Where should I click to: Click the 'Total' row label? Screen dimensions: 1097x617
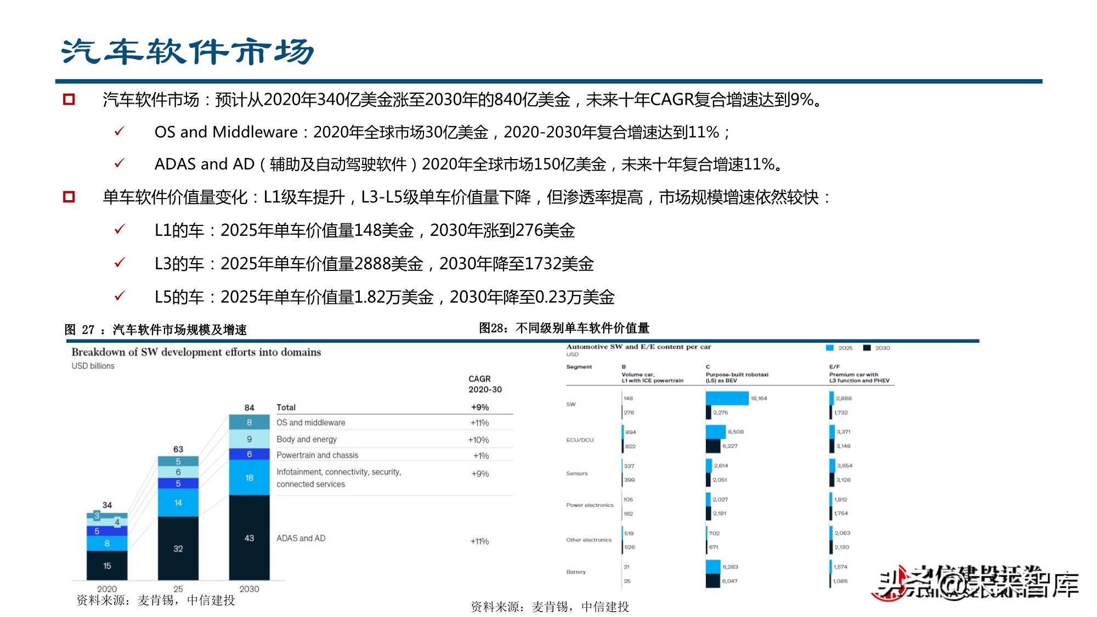[286, 407]
